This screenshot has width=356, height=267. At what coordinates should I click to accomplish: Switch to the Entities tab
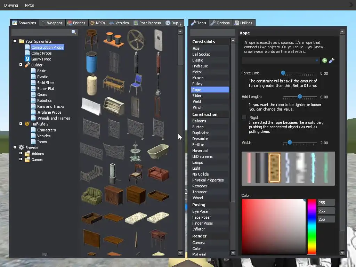pos(76,23)
